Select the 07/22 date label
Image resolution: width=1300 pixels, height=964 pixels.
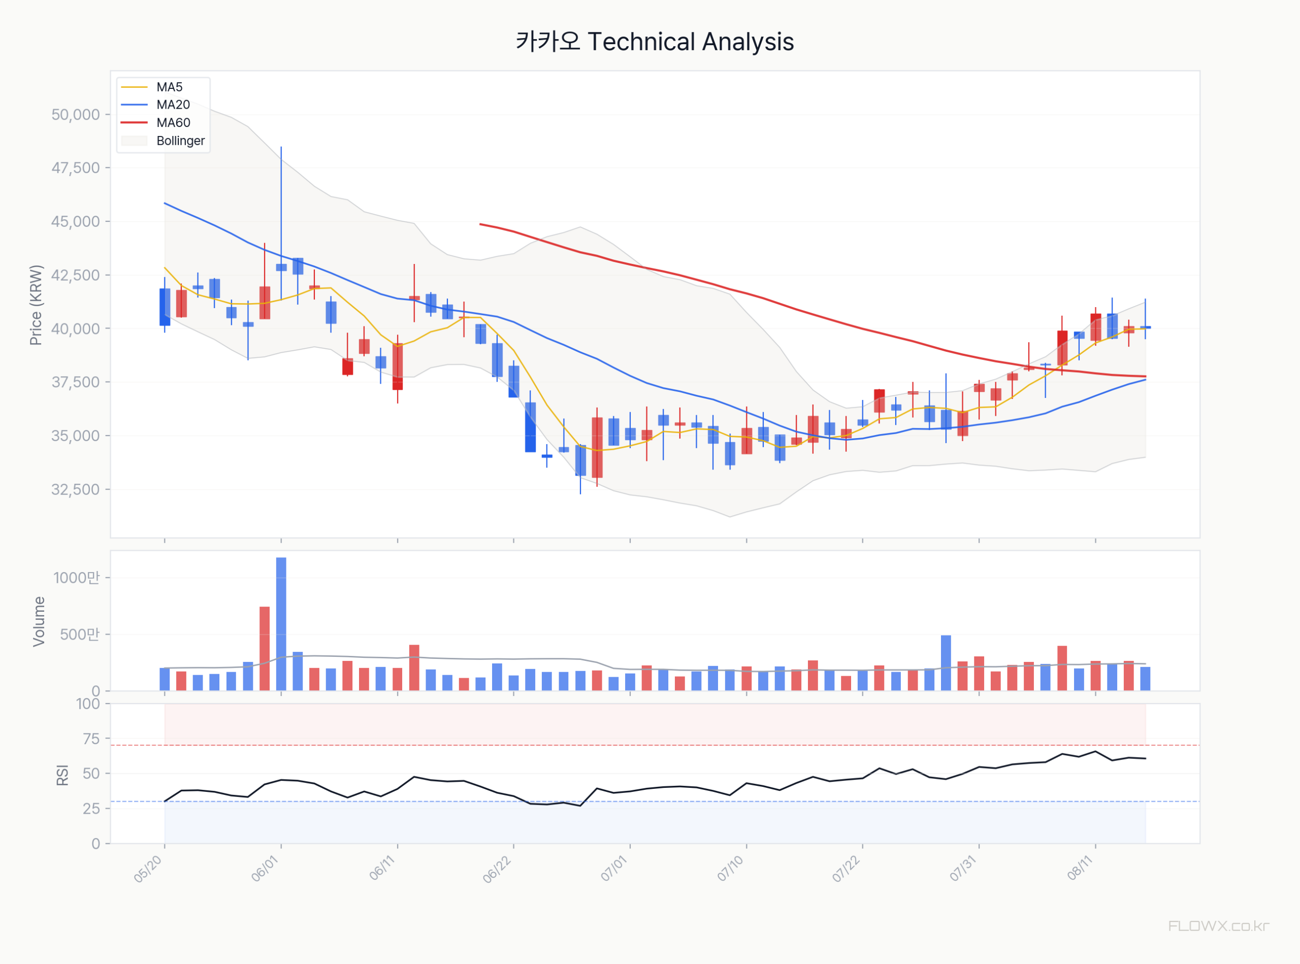[847, 869]
